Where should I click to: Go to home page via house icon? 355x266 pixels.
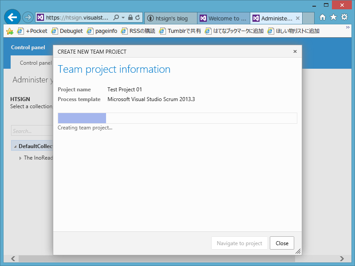[323, 17]
